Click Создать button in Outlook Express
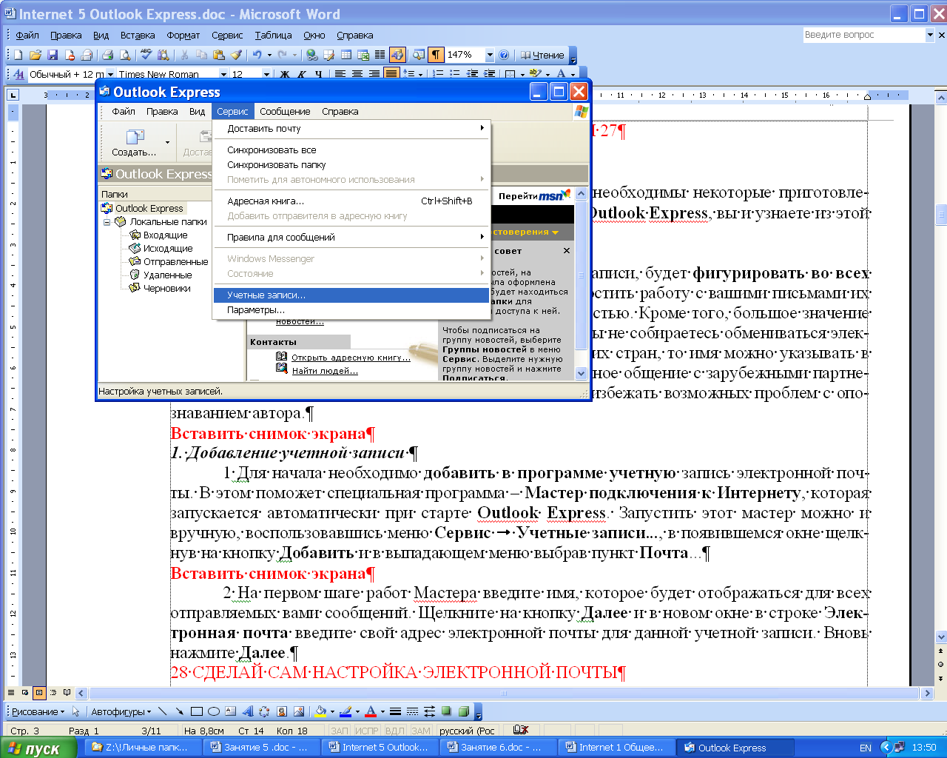 pos(135,141)
